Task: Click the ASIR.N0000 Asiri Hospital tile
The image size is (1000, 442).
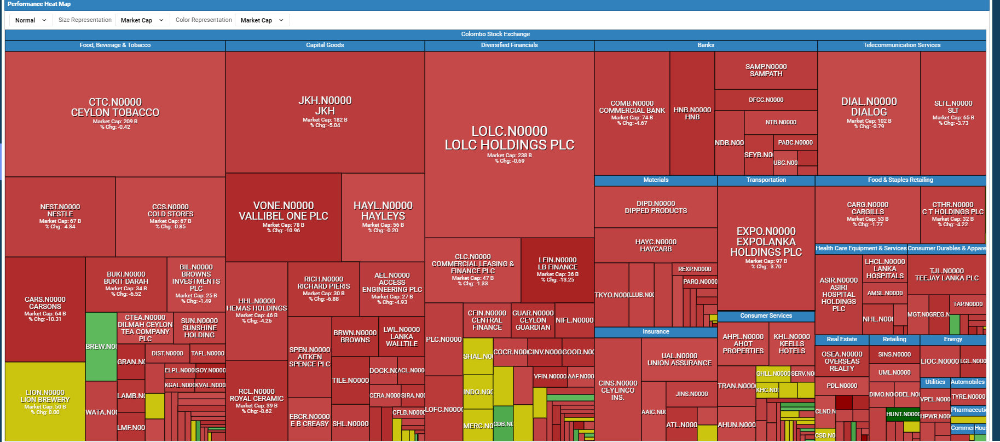Action: pos(839,295)
